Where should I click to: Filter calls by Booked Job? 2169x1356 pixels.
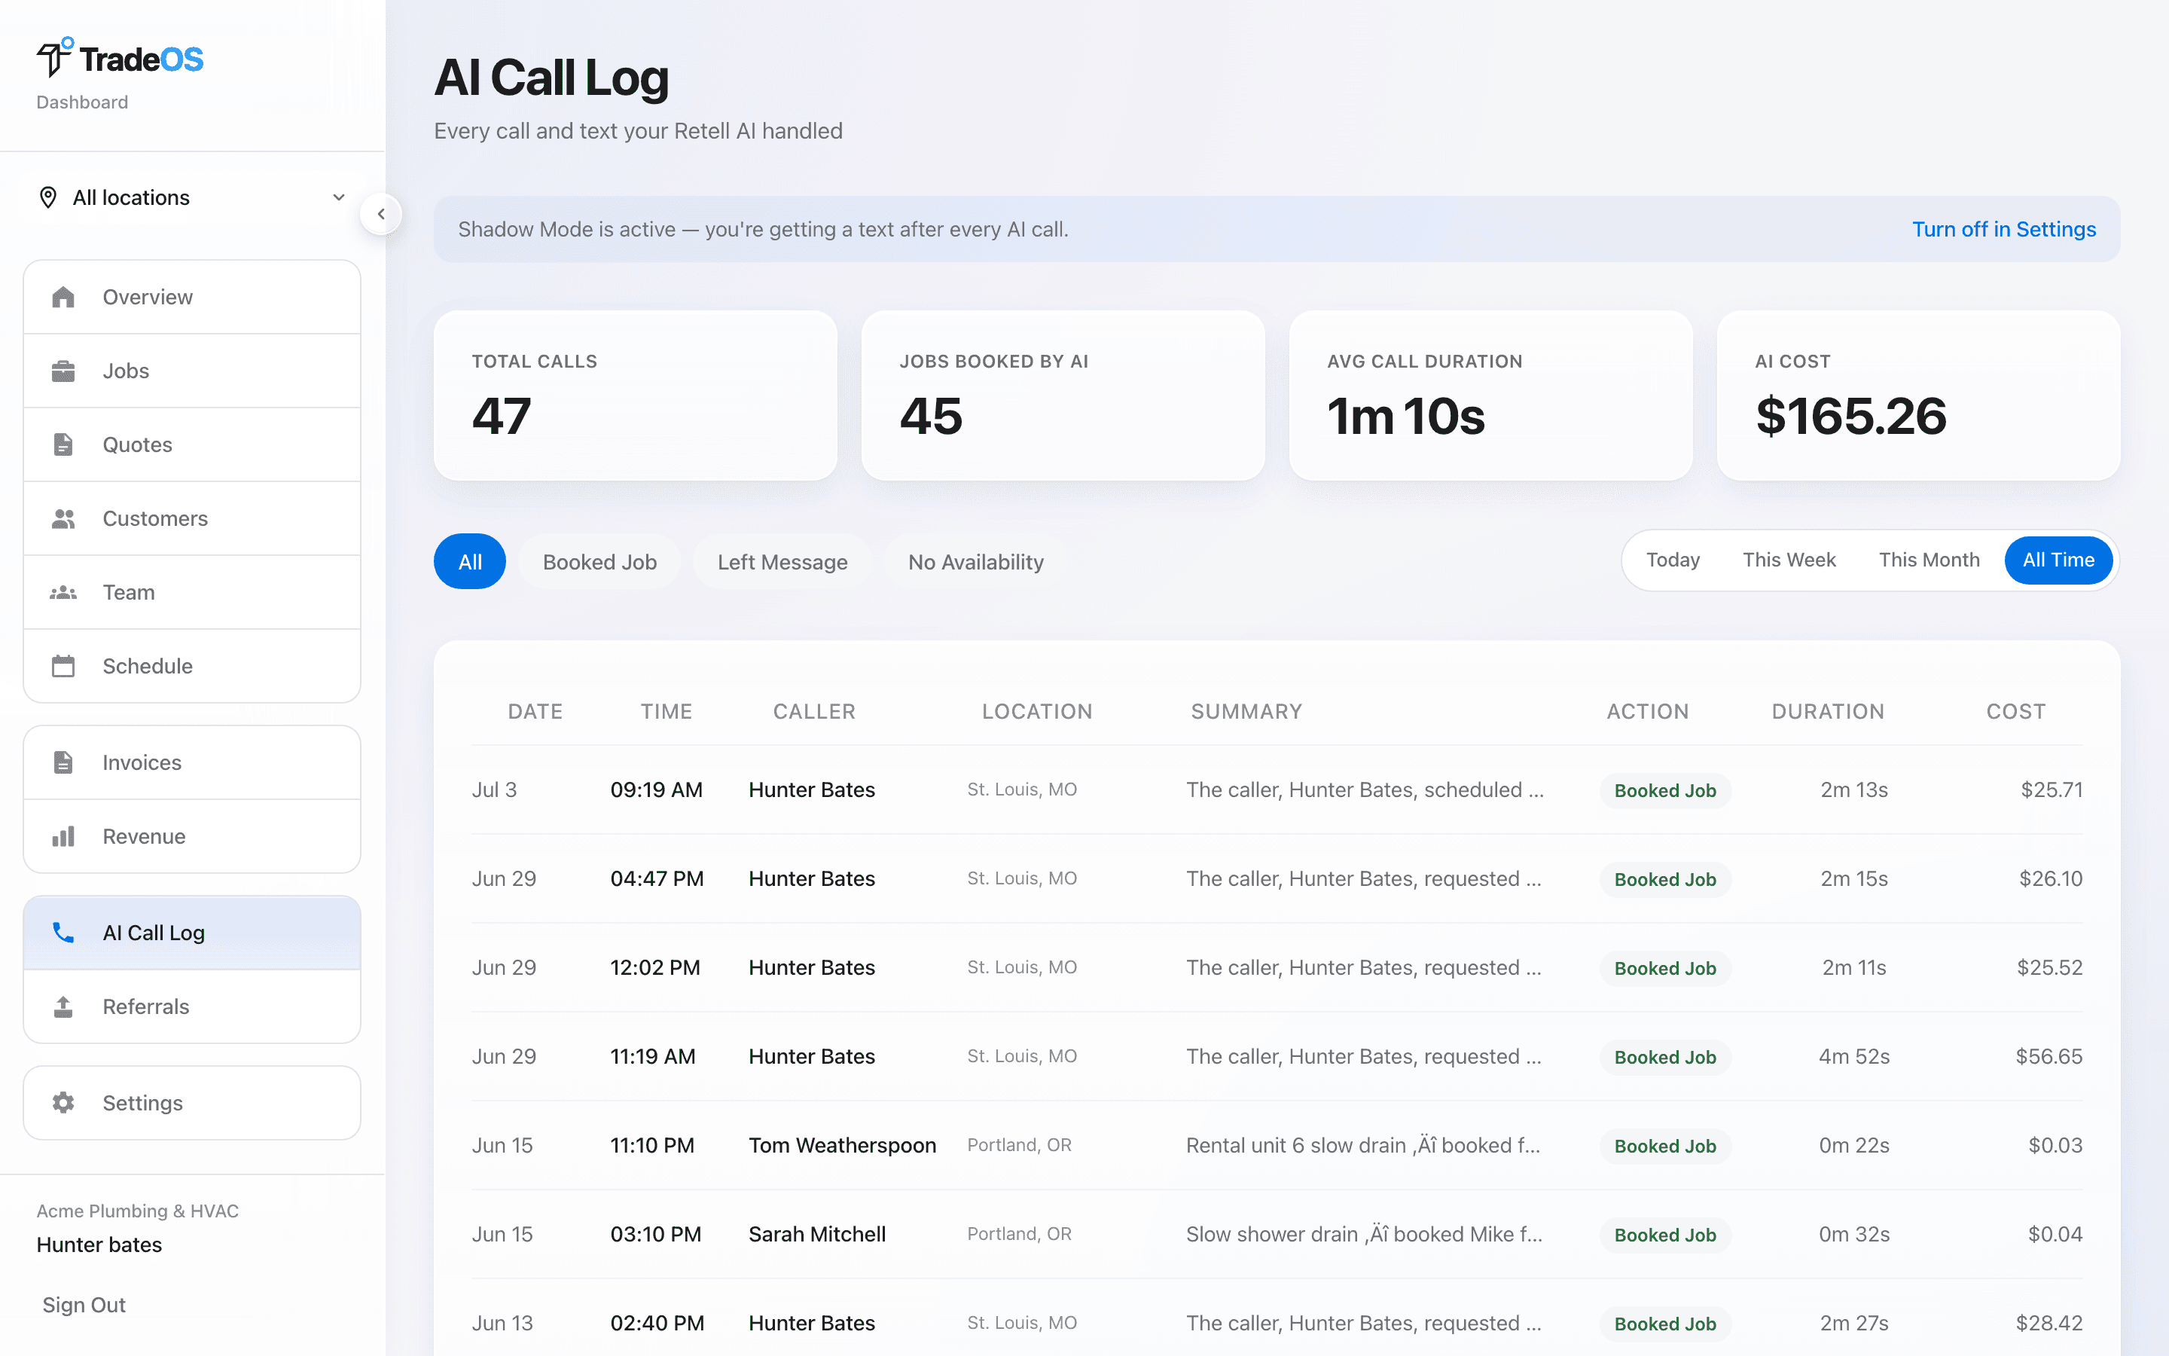coord(599,561)
